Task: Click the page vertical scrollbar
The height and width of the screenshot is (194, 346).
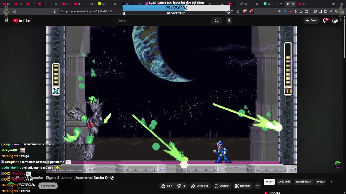Action: (x=345, y=38)
